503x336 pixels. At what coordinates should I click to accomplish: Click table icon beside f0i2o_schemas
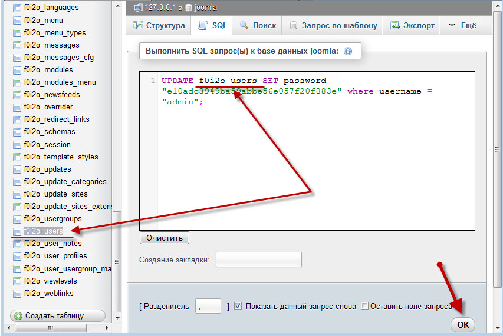17,132
